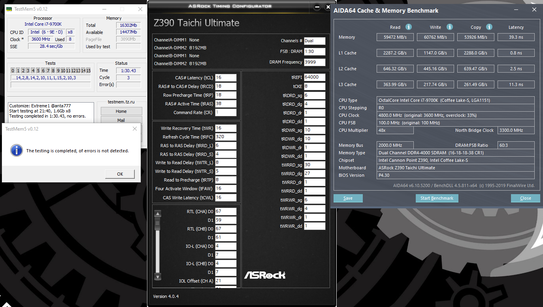
Task: Click the testmem.tz.ru label in TestMem5
Action: point(121,102)
